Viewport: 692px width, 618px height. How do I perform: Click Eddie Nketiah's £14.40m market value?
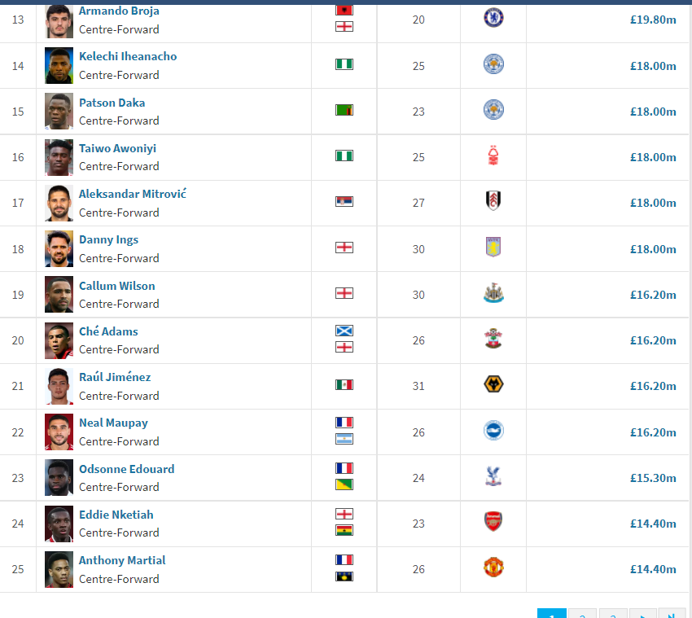coord(653,524)
